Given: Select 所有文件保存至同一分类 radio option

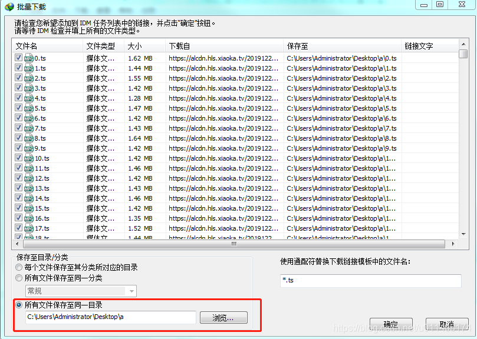Looking at the screenshot, I should (19, 278).
